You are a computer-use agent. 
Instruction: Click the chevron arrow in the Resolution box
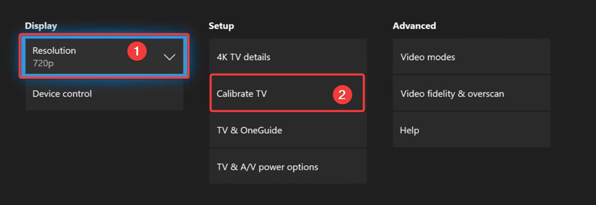(x=169, y=57)
